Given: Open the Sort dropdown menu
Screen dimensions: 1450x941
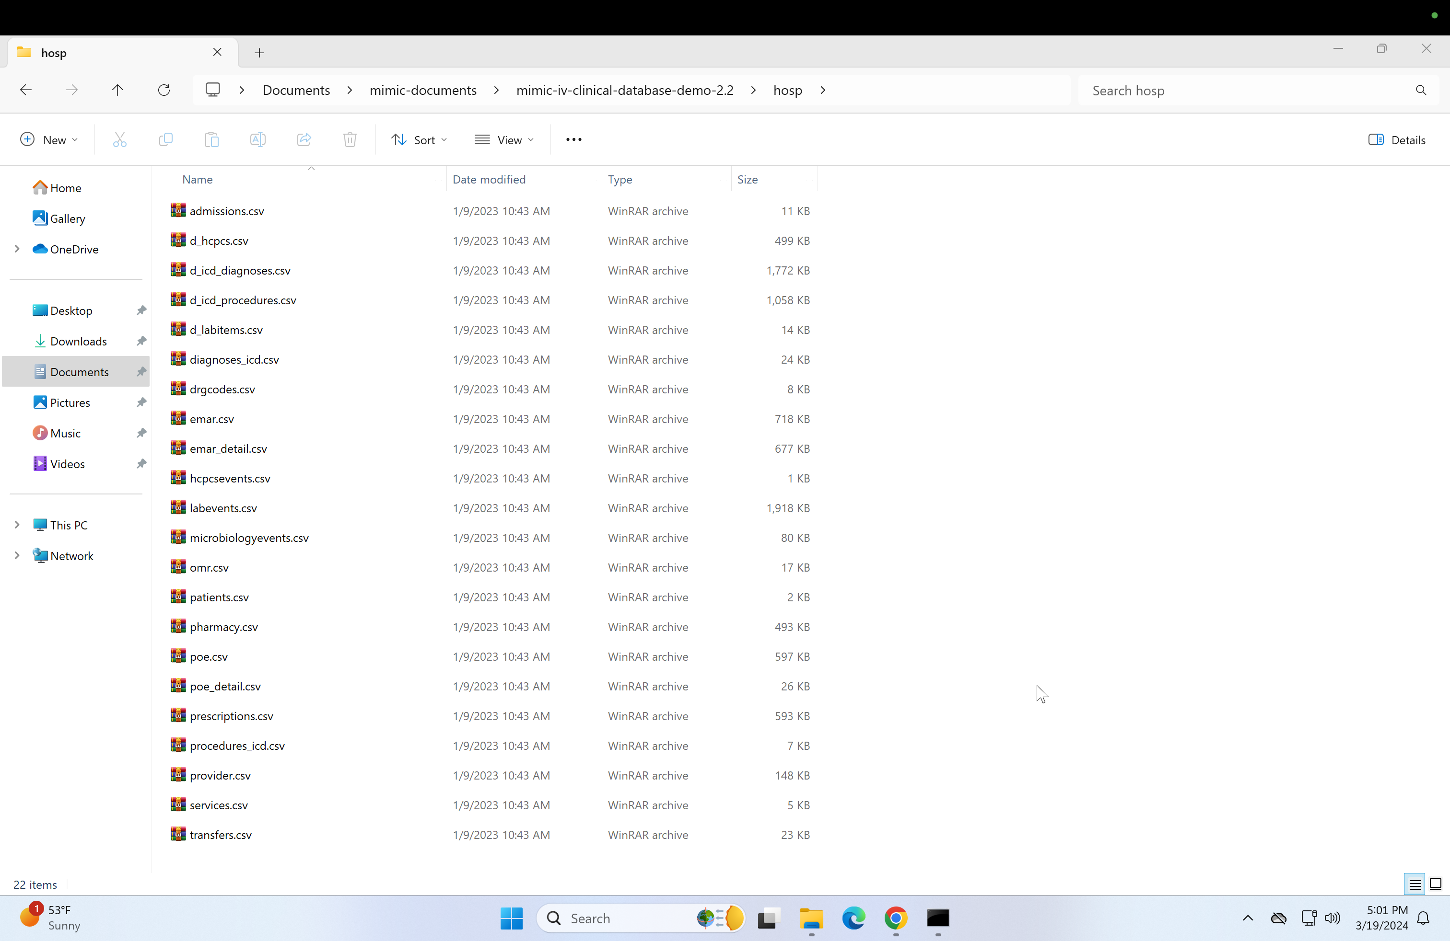Looking at the screenshot, I should click(419, 140).
